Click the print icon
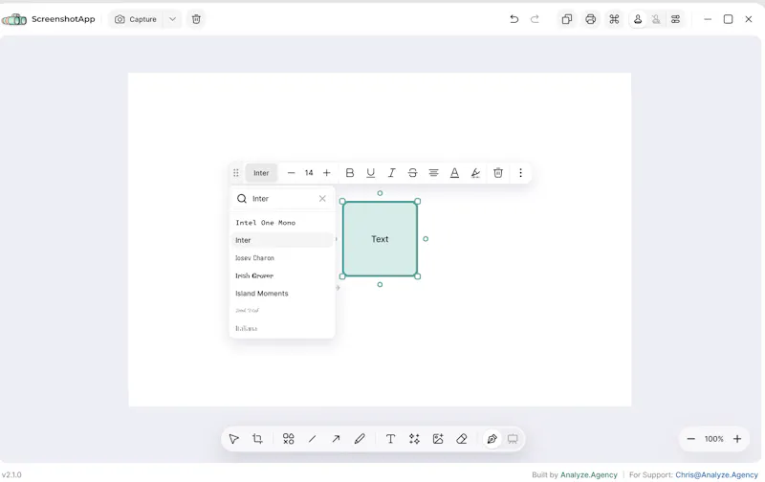 point(590,19)
